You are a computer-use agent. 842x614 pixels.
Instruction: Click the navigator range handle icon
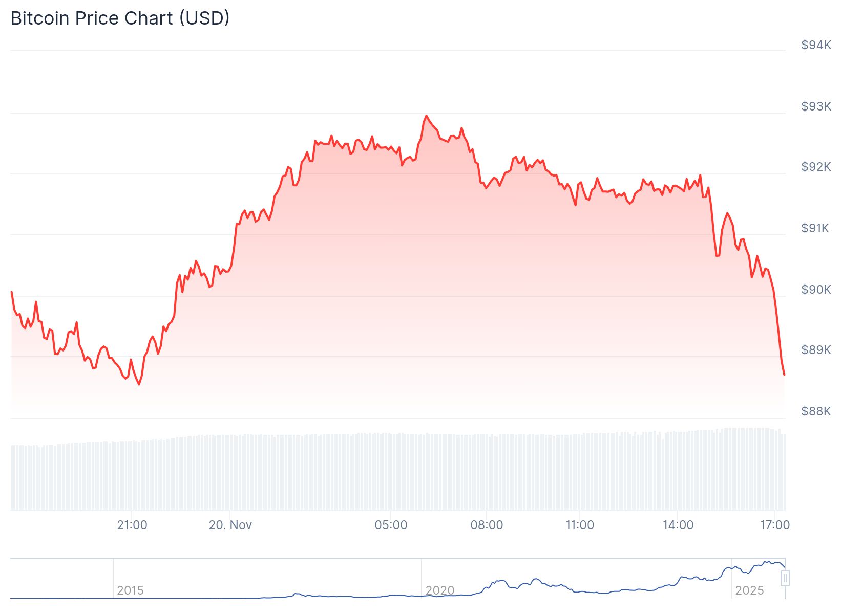tap(785, 578)
